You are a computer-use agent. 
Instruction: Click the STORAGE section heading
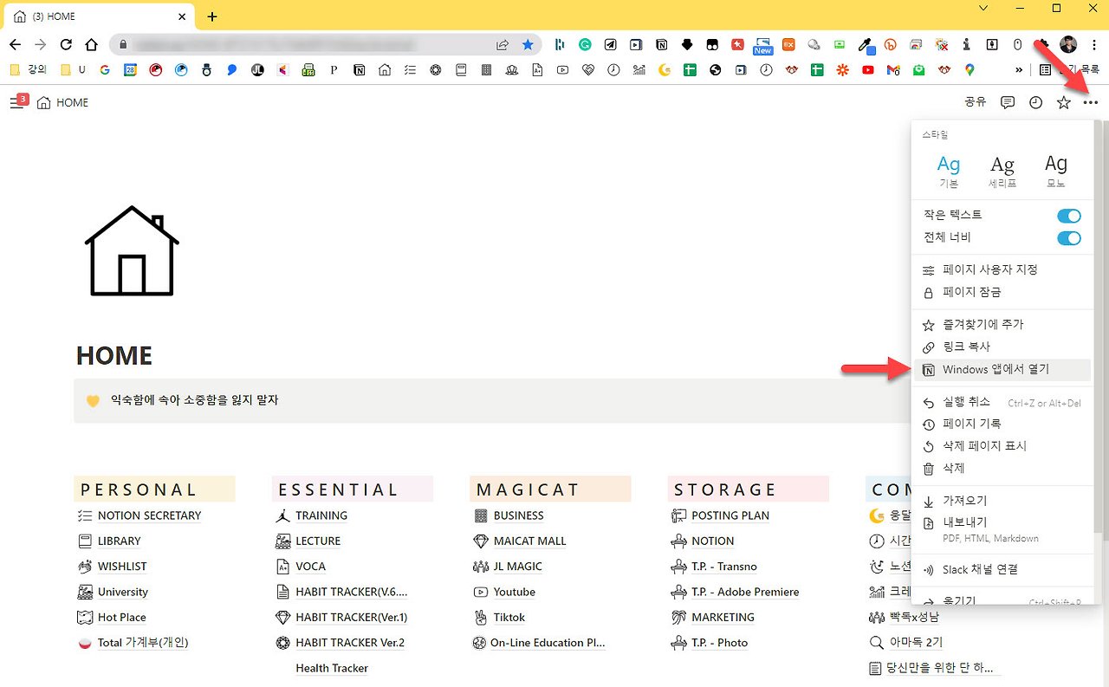tap(725, 489)
